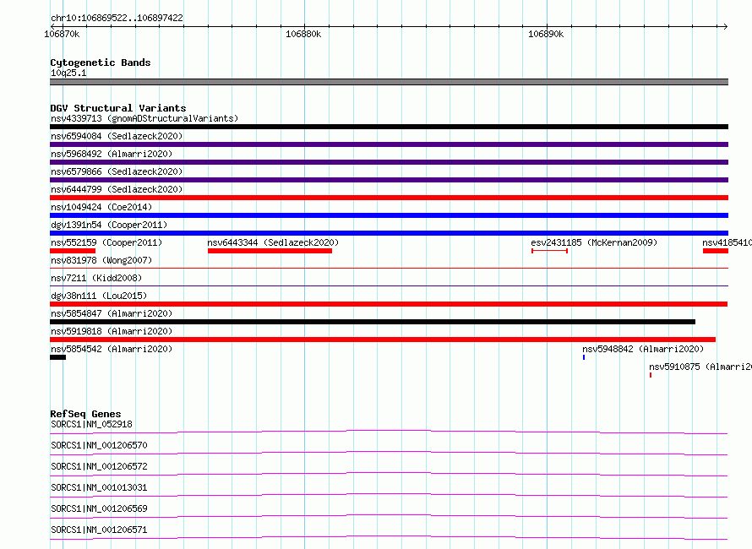Click the nsv5910875 variant label
This screenshot has height=549, width=752.
(700, 367)
